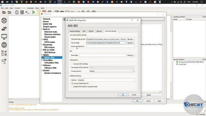Image resolution: width=206 pixels, height=116 pixels.
Task: Click the Options text field containing -nographic
Action: [x=106, y=80]
